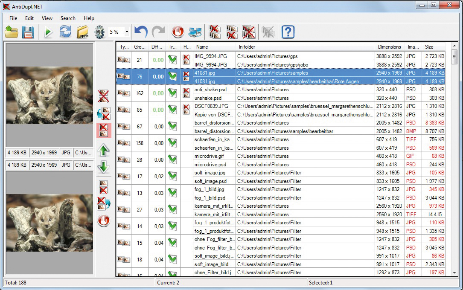Go to next result with green down arrow
This screenshot has width=463, height=290.
click(x=103, y=167)
